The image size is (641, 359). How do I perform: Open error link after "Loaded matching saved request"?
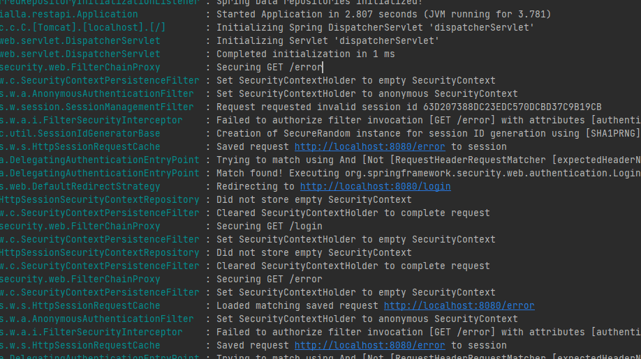click(x=459, y=305)
